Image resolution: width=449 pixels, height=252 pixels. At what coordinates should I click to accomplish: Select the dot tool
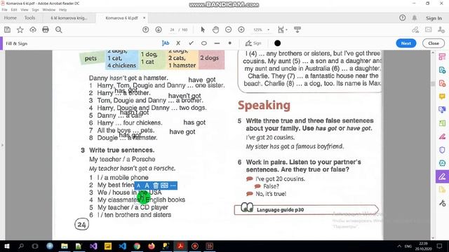pyautogui.click(x=229, y=43)
